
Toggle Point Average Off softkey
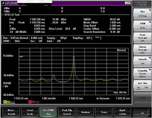142,38
